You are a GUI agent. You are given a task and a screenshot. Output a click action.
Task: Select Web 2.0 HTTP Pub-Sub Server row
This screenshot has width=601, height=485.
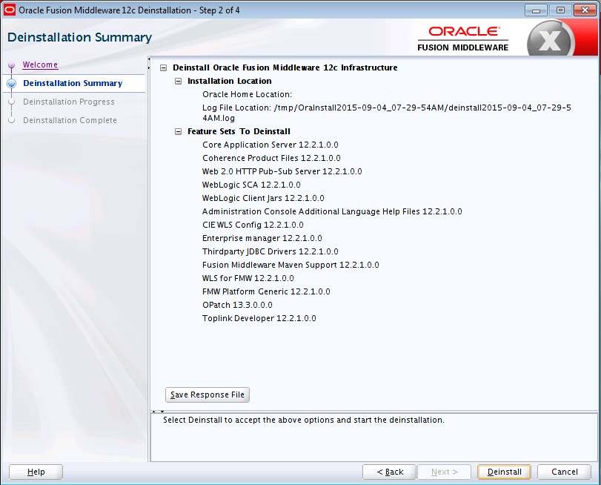[x=282, y=171]
